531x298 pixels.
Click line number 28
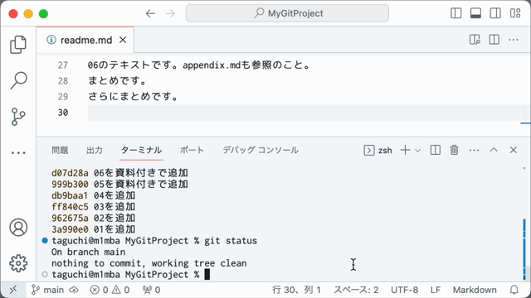tap(63, 81)
